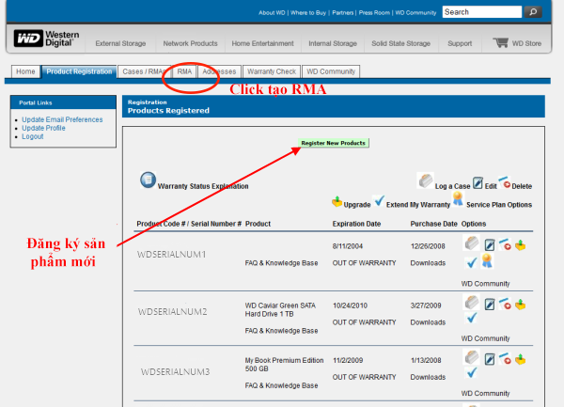
Task: Open the Addresses tab
Action: pyautogui.click(x=219, y=71)
